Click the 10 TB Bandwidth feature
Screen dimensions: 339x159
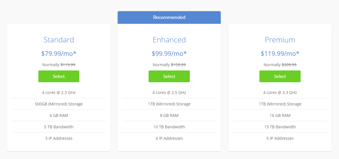click(x=169, y=127)
